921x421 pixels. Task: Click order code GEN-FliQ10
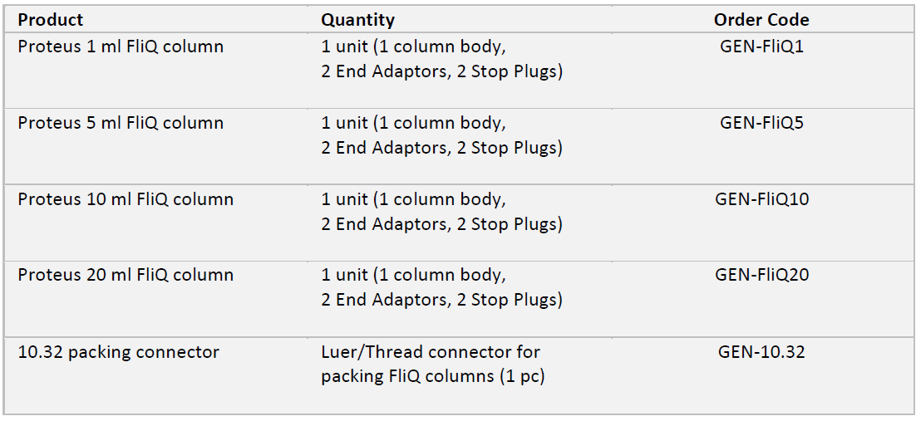click(x=761, y=199)
